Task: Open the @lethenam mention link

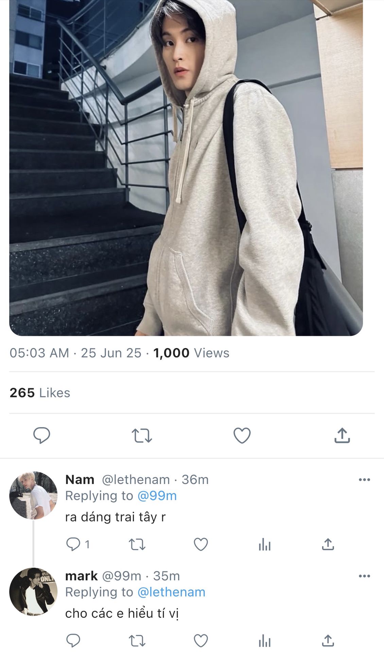Action: [x=171, y=592]
